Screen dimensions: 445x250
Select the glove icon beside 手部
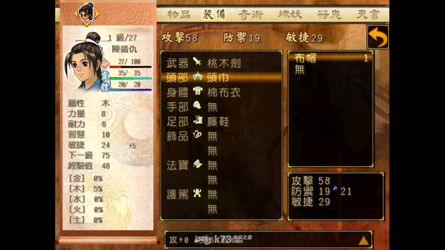[x=197, y=105]
